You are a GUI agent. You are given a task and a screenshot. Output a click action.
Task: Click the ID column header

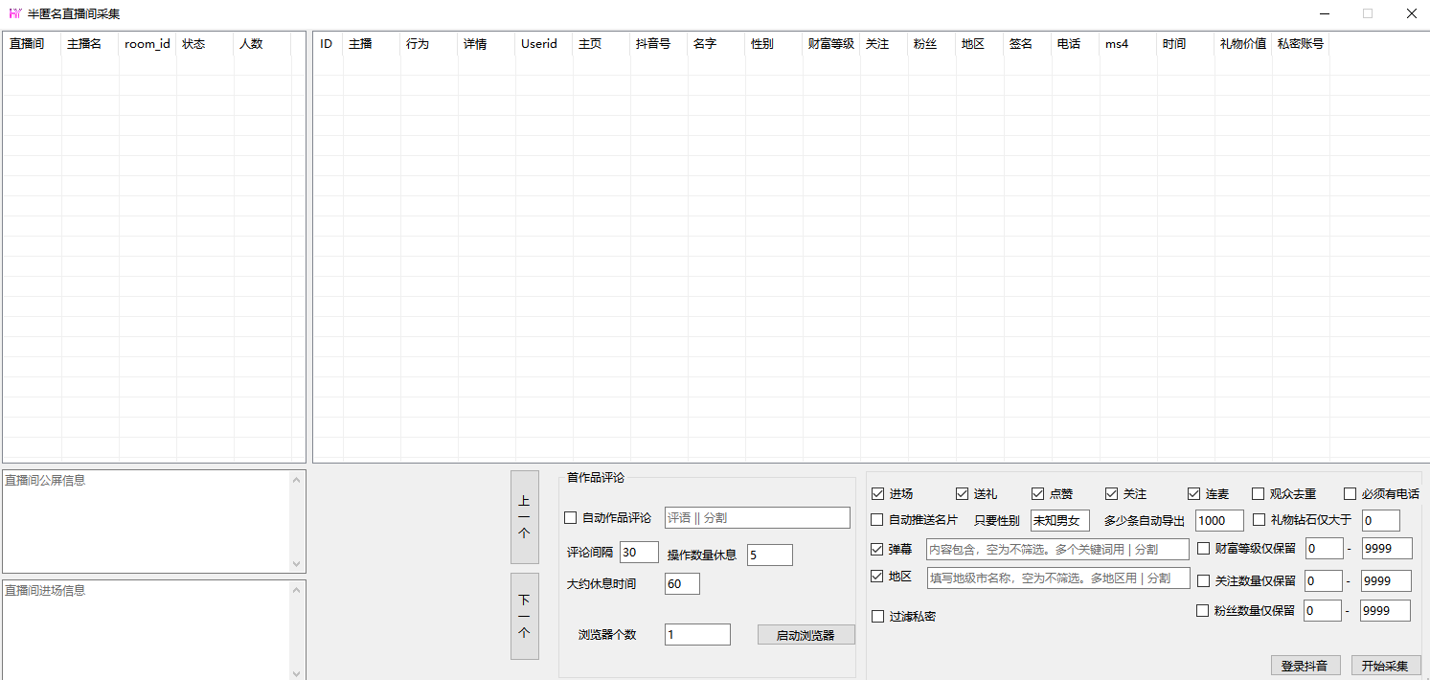tap(329, 44)
